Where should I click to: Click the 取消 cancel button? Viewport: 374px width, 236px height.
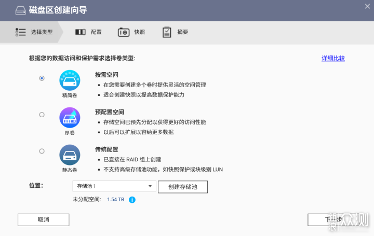click(44, 219)
